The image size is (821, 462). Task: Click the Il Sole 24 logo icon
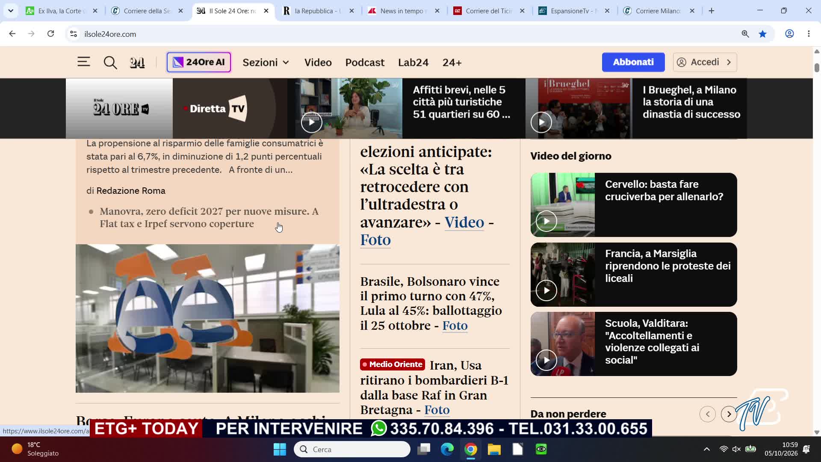pos(137,62)
